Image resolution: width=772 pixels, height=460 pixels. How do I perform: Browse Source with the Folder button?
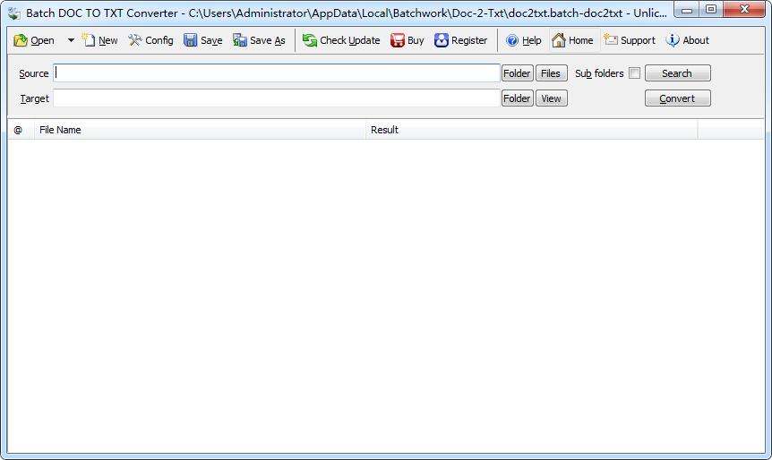[x=517, y=73]
